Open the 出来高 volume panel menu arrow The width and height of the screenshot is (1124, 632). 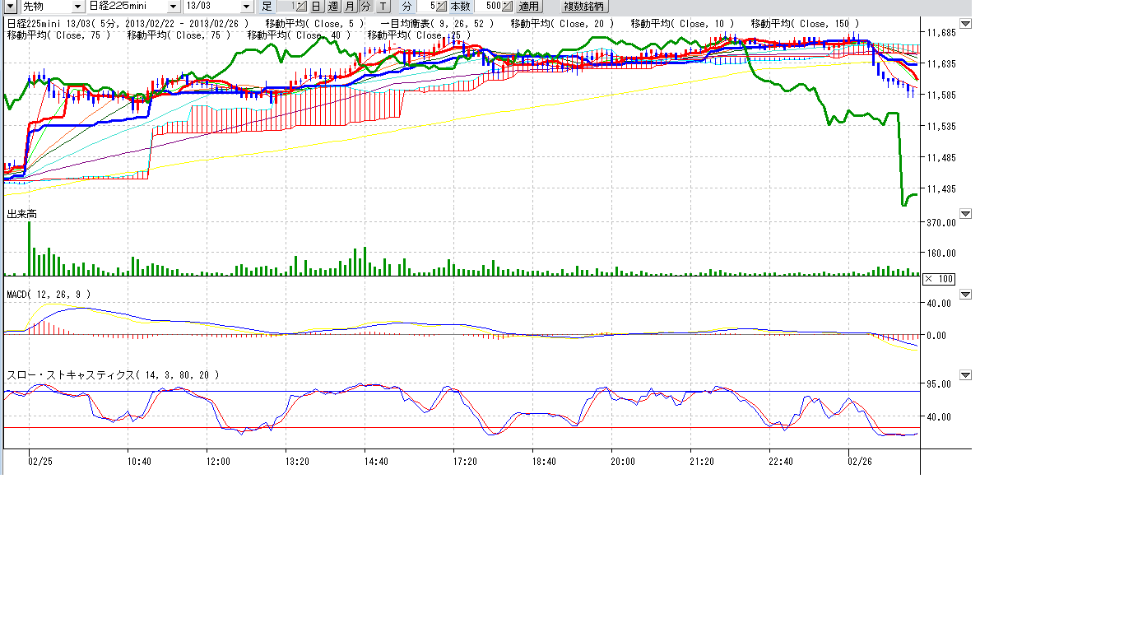click(965, 214)
